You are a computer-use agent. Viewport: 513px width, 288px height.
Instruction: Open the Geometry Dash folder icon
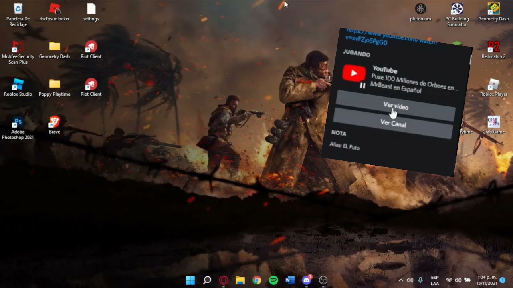[x=55, y=50]
